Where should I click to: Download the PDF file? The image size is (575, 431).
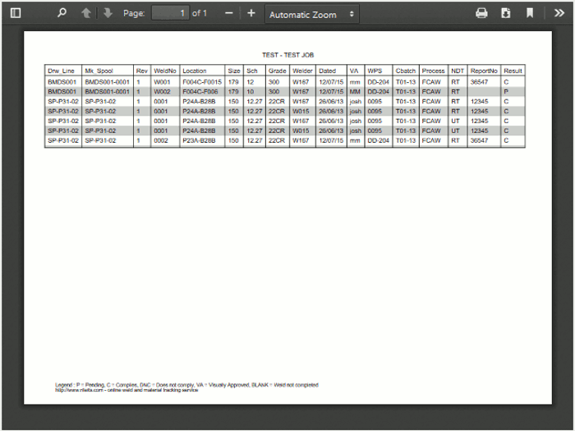tap(506, 13)
